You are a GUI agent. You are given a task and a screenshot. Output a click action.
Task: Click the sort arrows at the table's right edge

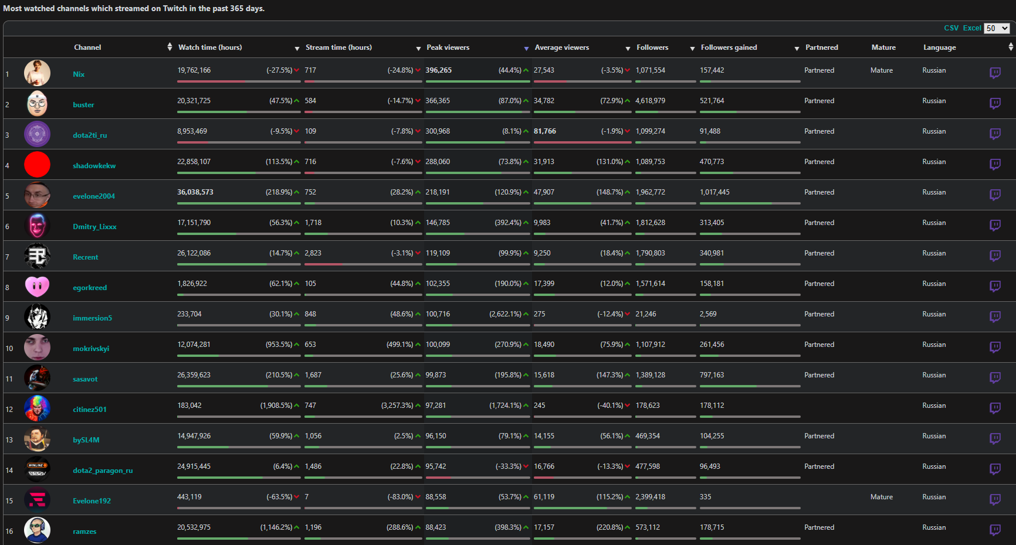coord(1011,47)
